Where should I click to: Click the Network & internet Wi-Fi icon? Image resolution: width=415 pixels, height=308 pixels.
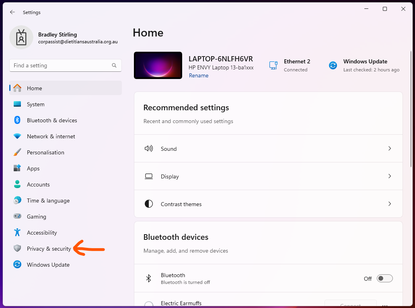(17, 136)
